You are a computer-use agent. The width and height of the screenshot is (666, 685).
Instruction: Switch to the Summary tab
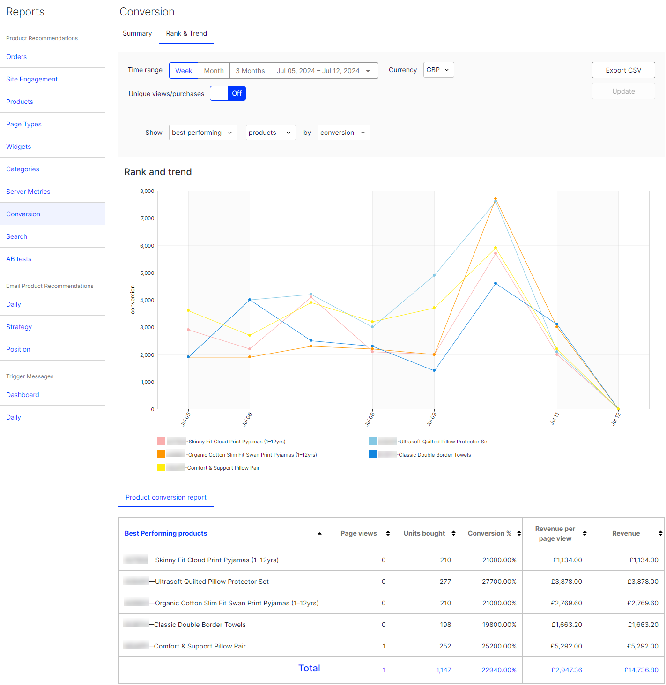tap(137, 33)
